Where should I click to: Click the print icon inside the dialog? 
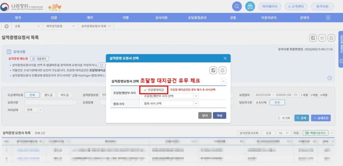[x=222, y=70]
